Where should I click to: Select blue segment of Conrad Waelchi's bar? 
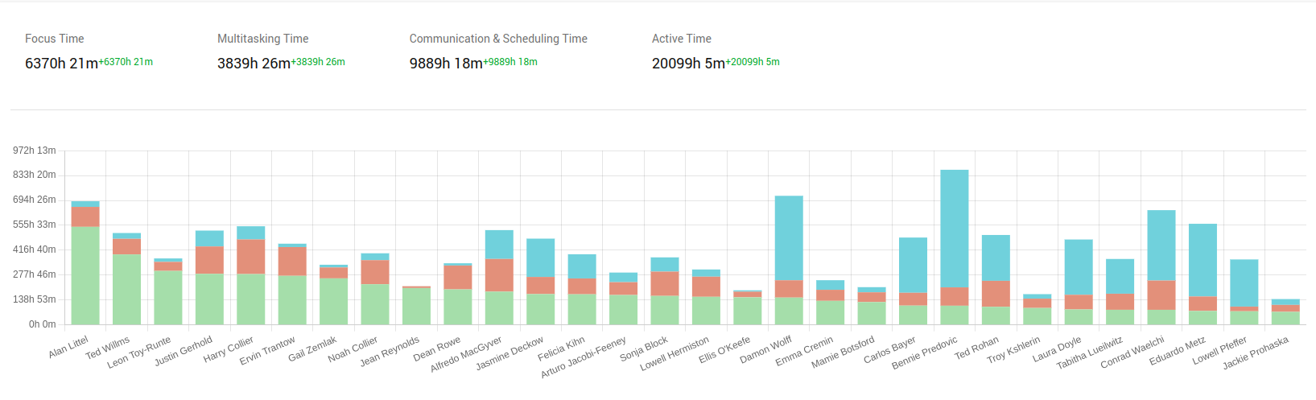point(1161,245)
